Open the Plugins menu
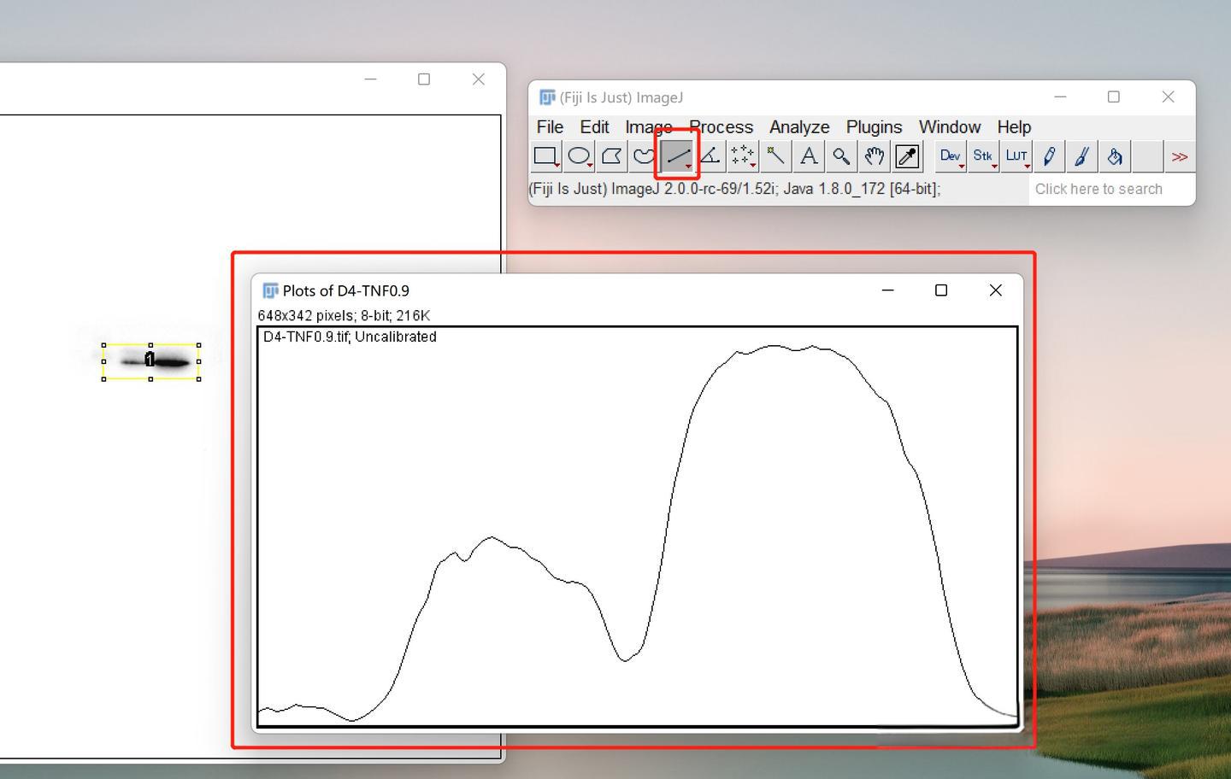Screen dimensions: 1231x779 click(874, 127)
